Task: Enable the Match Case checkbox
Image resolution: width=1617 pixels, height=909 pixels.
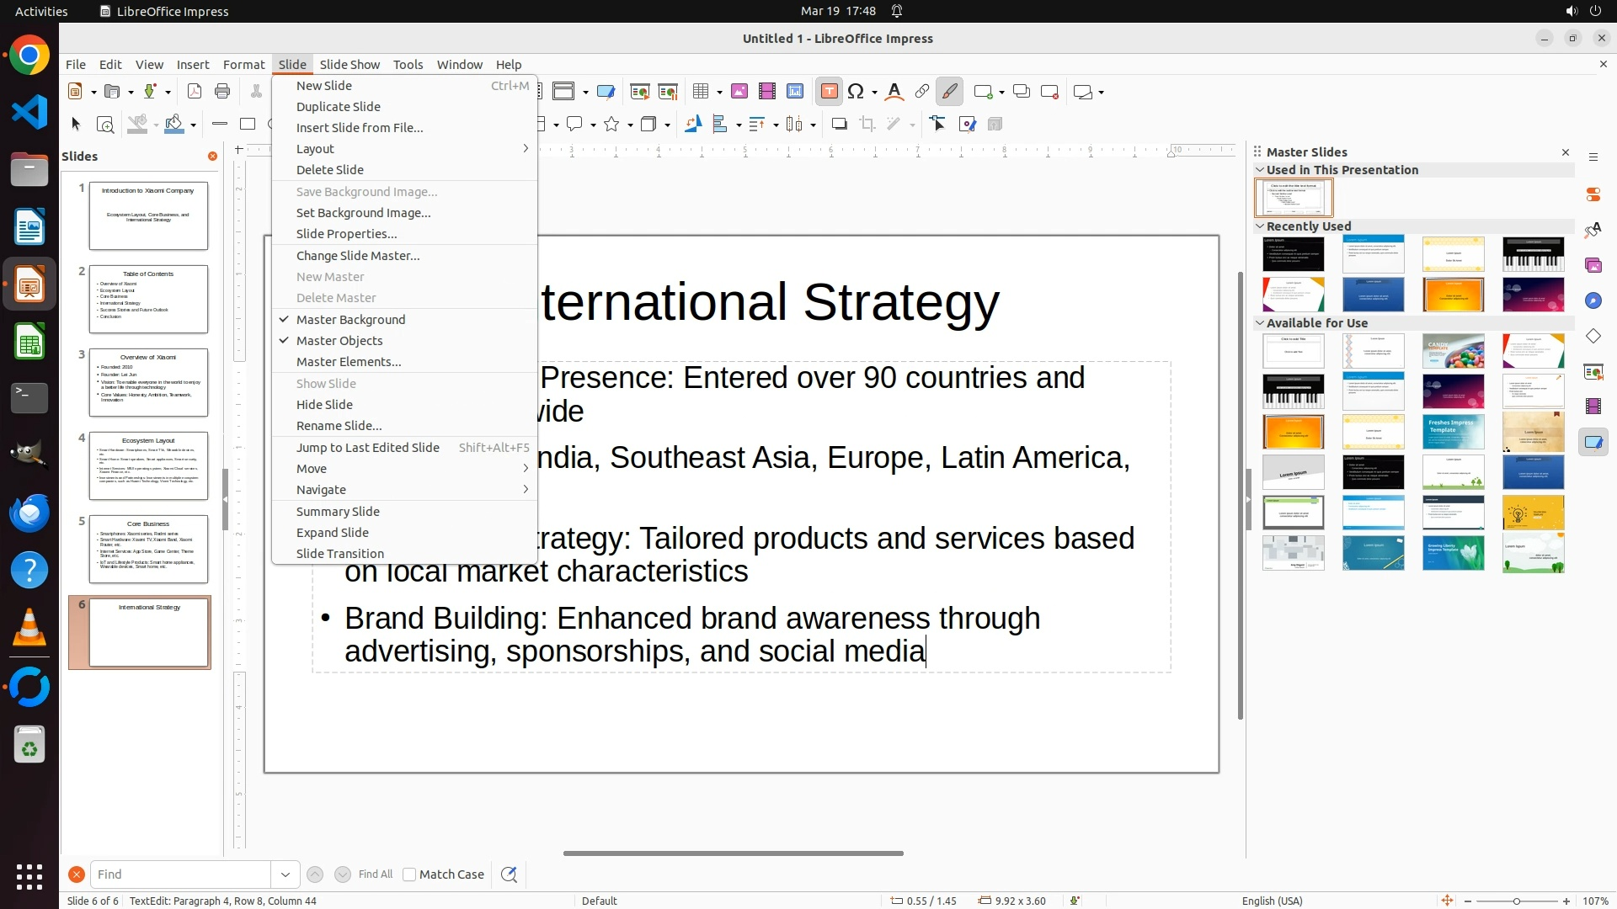Action: pos(409,874)
